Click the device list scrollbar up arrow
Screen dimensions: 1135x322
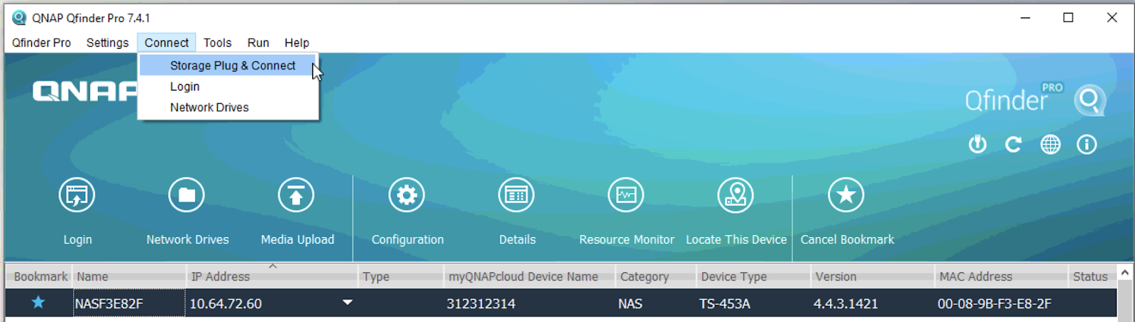point(1124,272)
